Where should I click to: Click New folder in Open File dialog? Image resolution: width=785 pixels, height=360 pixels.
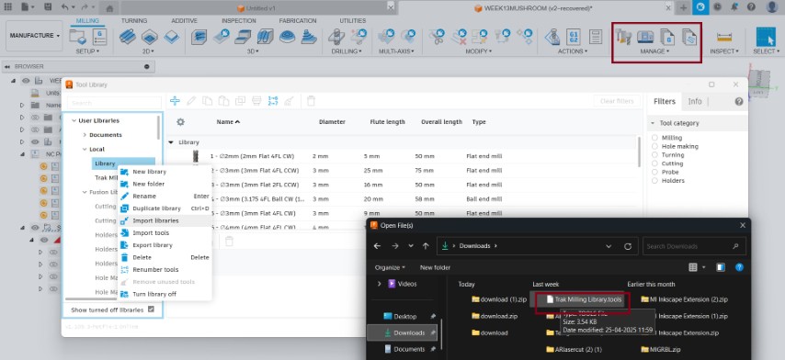click(435, 267)
